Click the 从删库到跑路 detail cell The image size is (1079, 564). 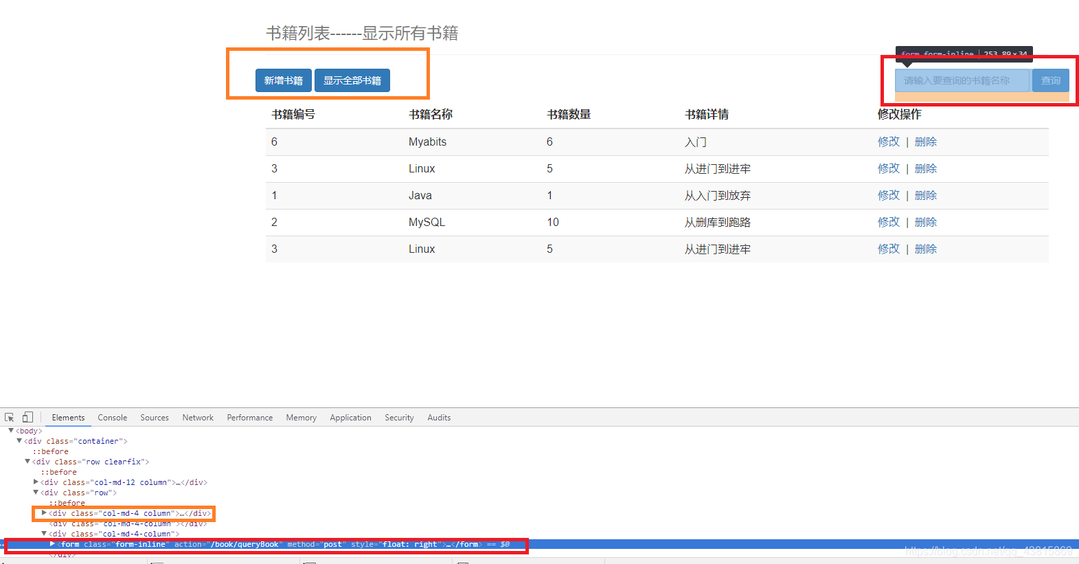[x=718, y=222]
